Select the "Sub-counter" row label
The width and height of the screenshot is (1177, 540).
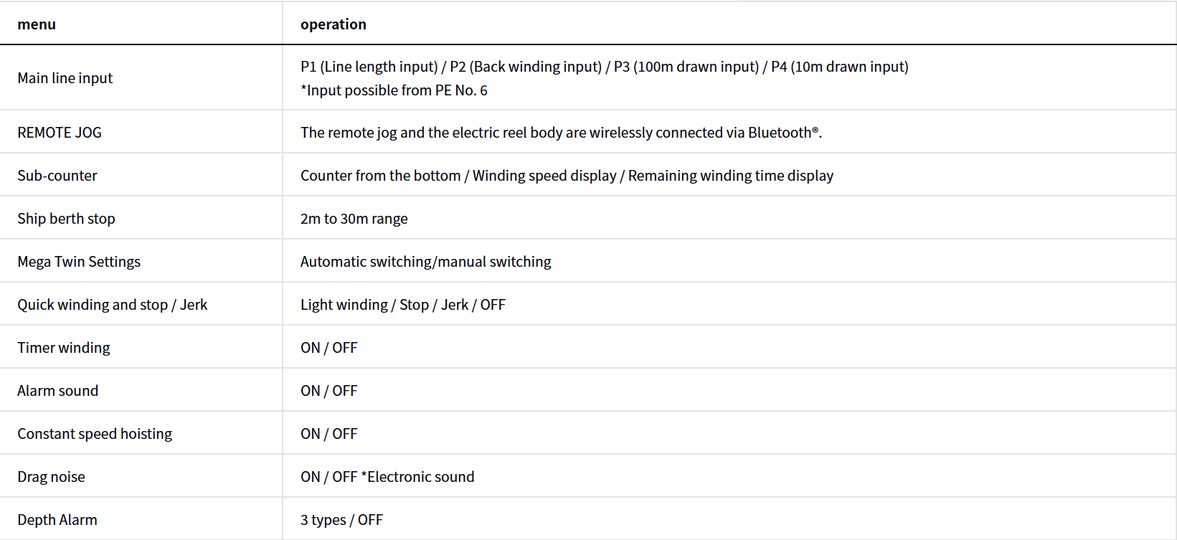pyautogui.click(x=57, y=176)
